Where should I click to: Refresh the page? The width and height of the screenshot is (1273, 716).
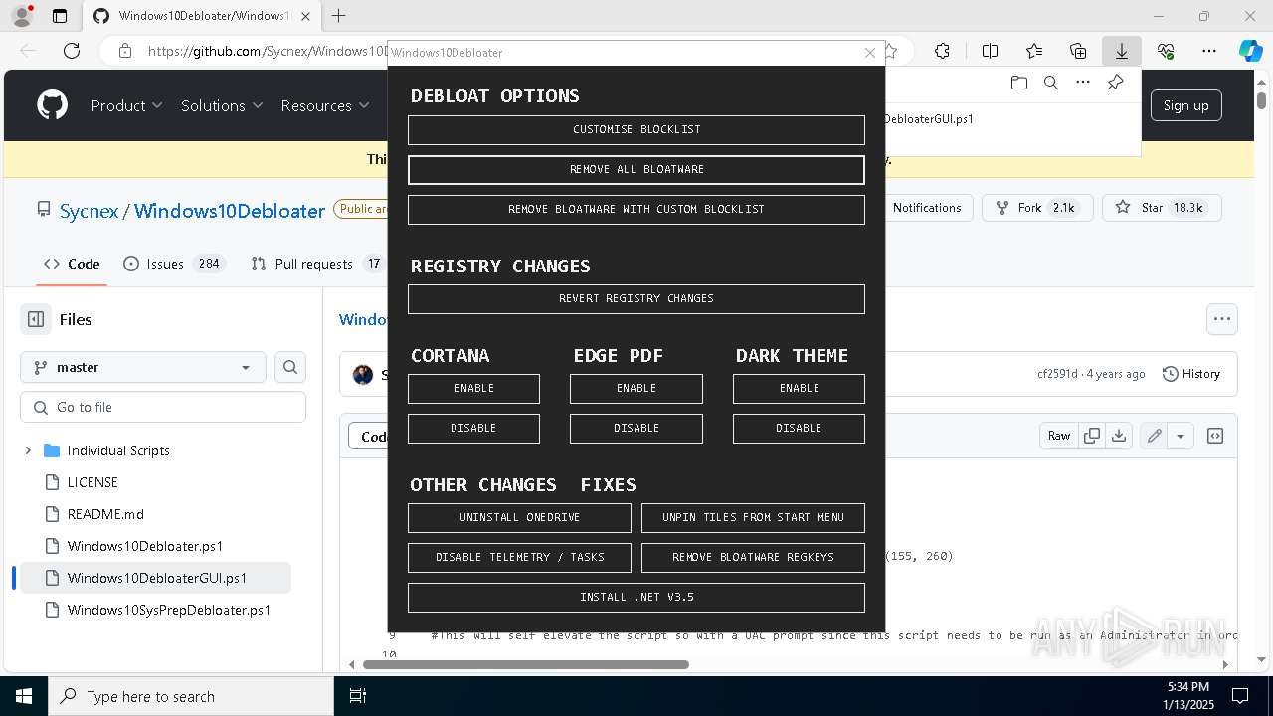(x=72, y=51)
